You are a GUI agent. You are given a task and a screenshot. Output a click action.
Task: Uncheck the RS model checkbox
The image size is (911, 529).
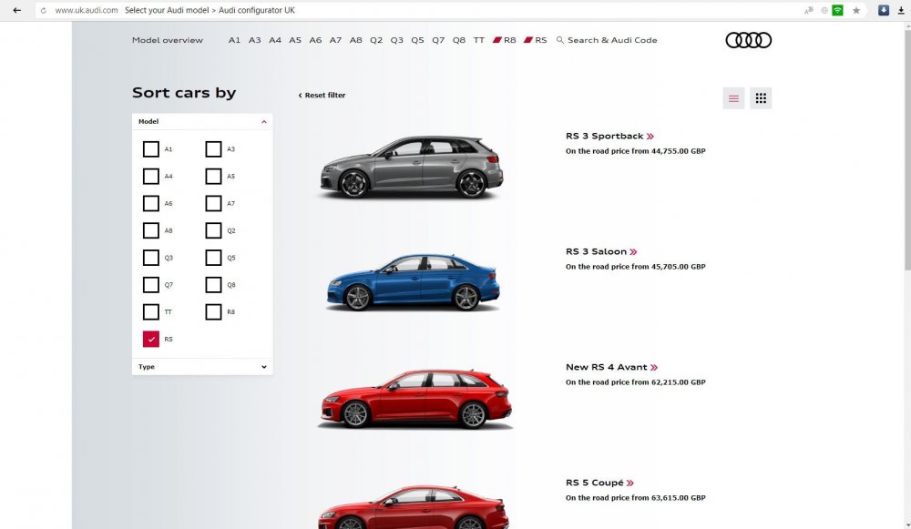(151, 339)
